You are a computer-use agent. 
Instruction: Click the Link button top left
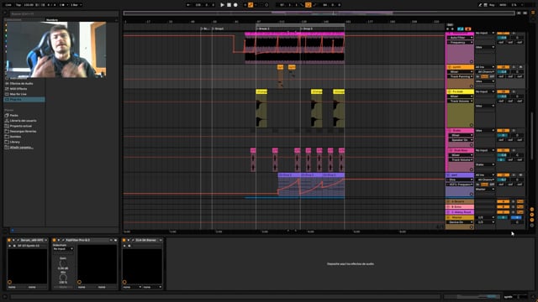point(8,5)
